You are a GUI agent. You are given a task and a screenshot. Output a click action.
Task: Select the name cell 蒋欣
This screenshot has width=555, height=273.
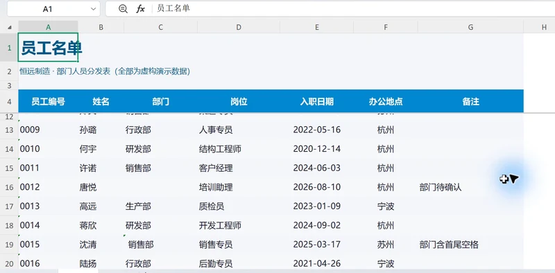101,225
